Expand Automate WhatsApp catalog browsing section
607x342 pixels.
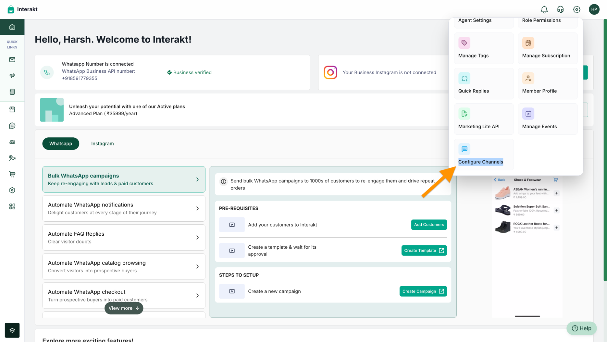point(124,267)
